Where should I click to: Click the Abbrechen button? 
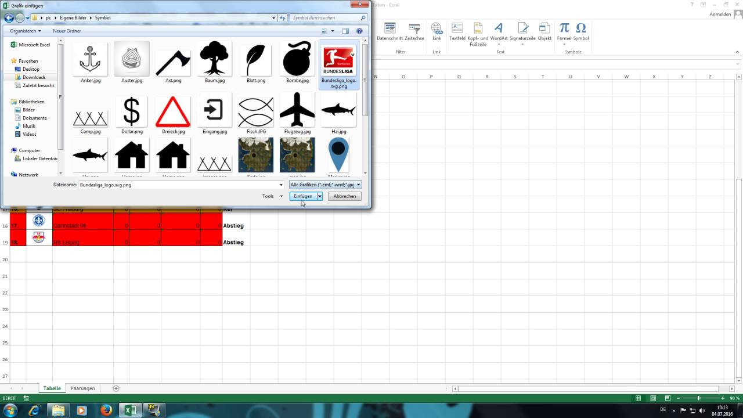[344, 196]
